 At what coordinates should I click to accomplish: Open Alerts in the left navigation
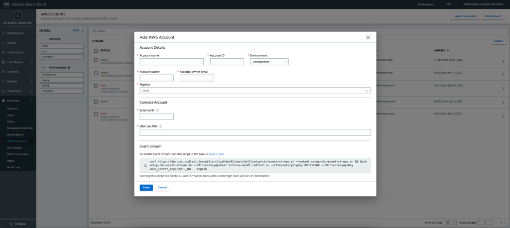[x=11, y=42]
